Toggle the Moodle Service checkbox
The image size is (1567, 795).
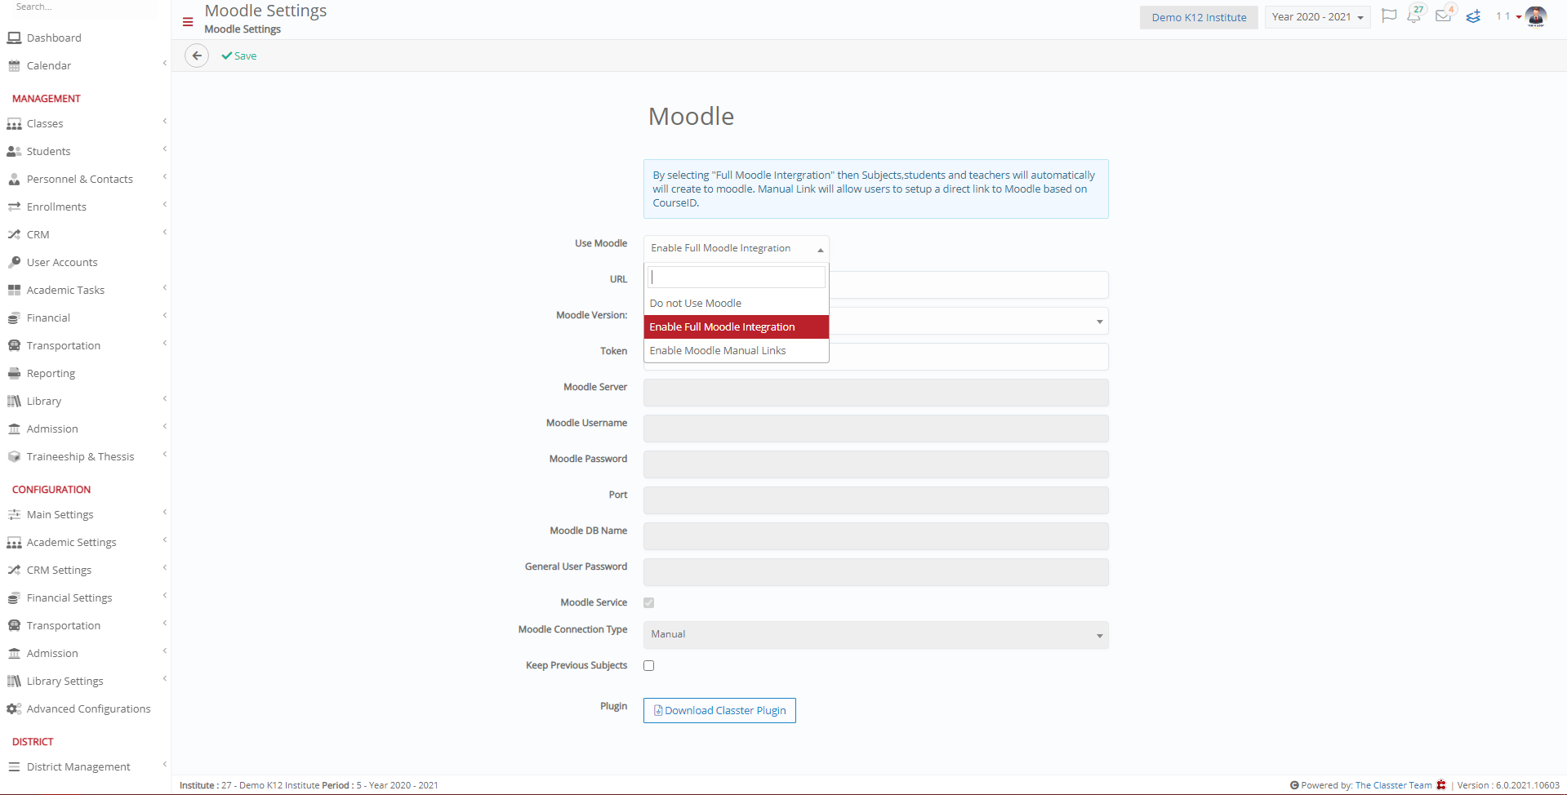pyautogui.click(x=649, y=603)
